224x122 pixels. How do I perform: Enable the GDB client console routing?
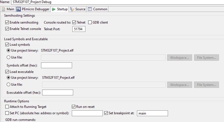click(x=90, y=22)
